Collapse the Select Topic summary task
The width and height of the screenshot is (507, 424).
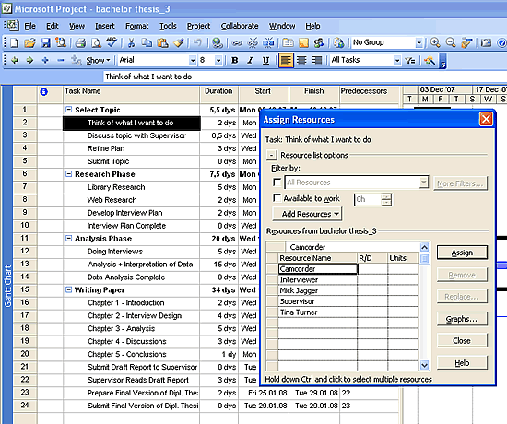point(68,110)
